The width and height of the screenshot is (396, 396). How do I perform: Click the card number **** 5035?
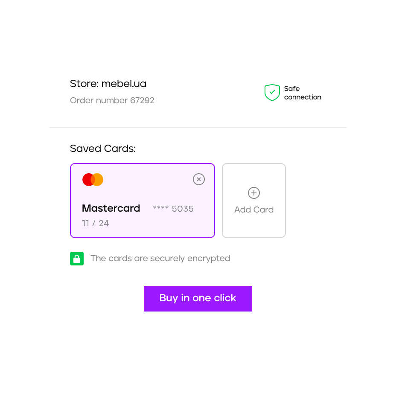pos(173,209)
